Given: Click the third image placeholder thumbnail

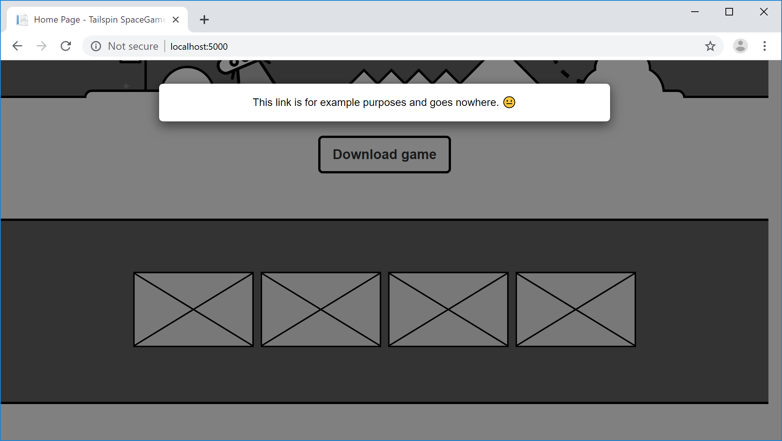Looking at the screenshot, I should (x=448, y=309).
